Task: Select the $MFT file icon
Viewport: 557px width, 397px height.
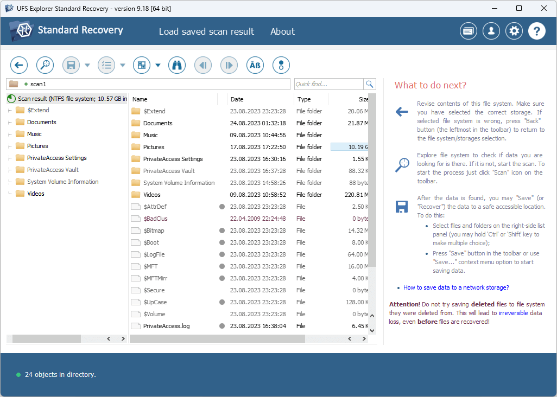Action: click(136, 266)
